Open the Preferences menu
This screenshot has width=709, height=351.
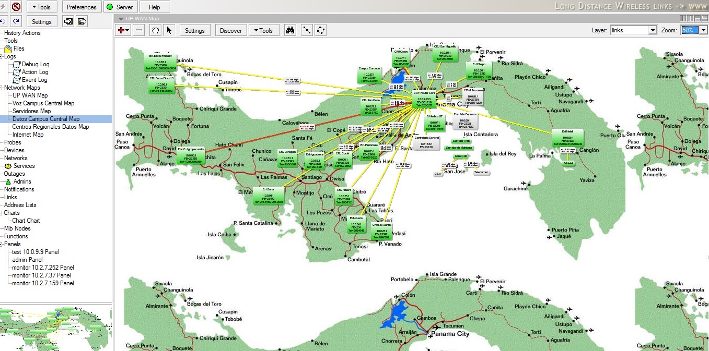click(82, 7)
